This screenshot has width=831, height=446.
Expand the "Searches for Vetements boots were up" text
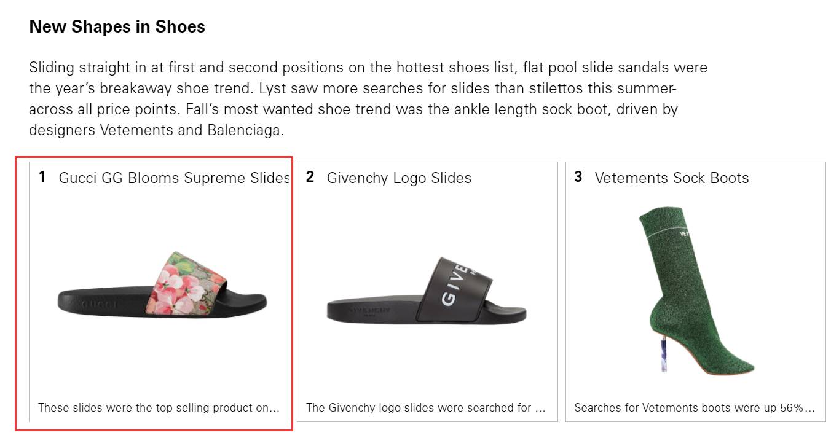(695, 407)
